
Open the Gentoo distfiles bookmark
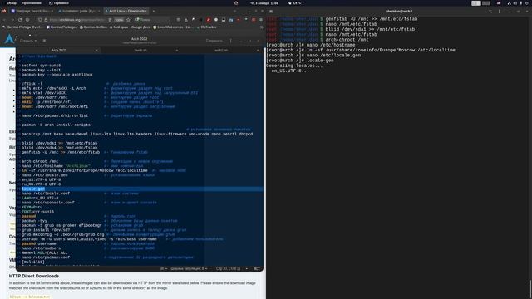(x=93, y=27)
